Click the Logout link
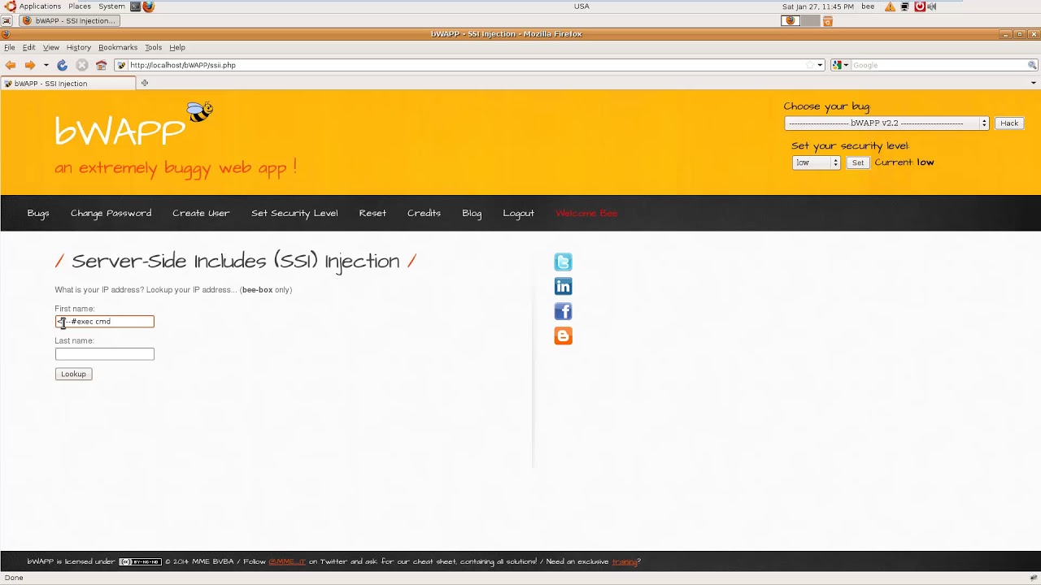1041x585 pixels. 518,213
